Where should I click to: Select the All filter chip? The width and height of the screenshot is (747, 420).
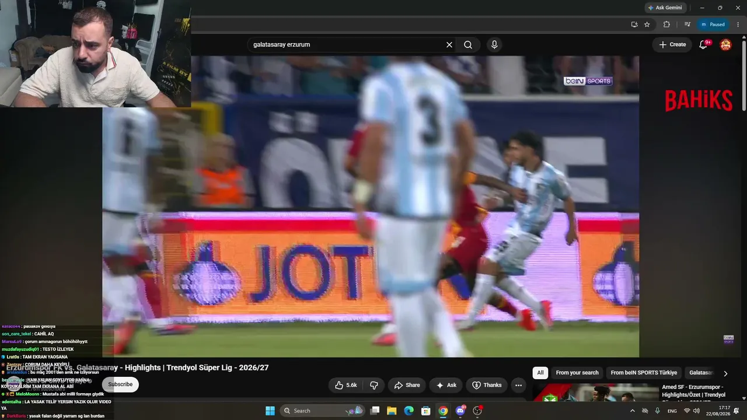tap(540, 373)
